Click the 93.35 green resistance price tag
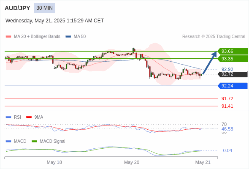 233,59
